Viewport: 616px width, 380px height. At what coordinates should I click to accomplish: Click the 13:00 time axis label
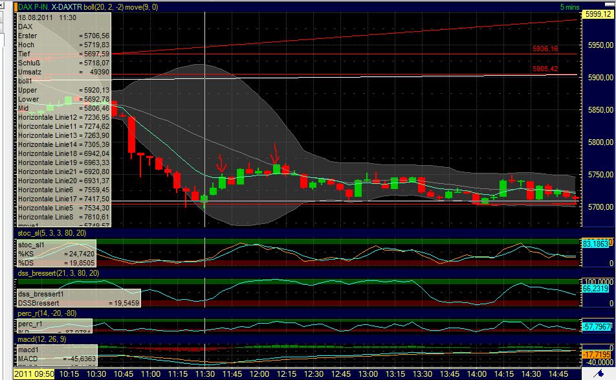point(368,374)
